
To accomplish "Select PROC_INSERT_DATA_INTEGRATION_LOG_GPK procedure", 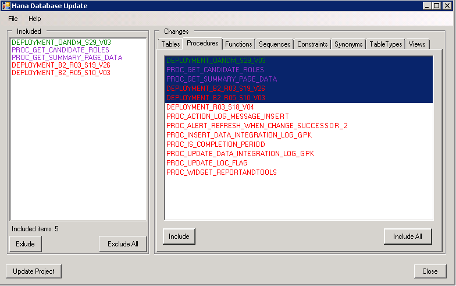I will click(x=299, y=135).
